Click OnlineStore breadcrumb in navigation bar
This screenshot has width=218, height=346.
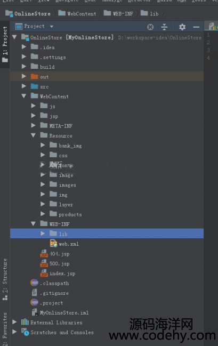pos(28,13)
